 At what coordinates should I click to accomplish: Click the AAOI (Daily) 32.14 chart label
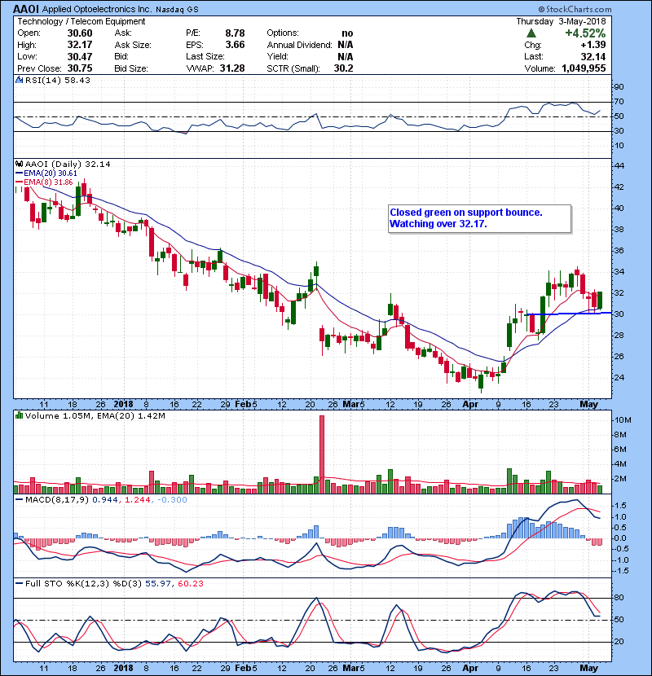pyautogui.click(x=68, y=164)
